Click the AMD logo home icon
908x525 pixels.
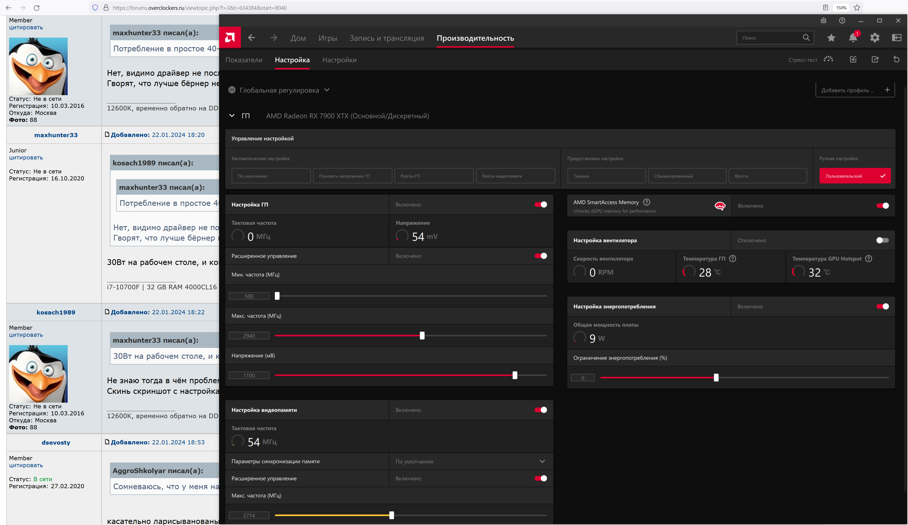(x=230, y=38)
